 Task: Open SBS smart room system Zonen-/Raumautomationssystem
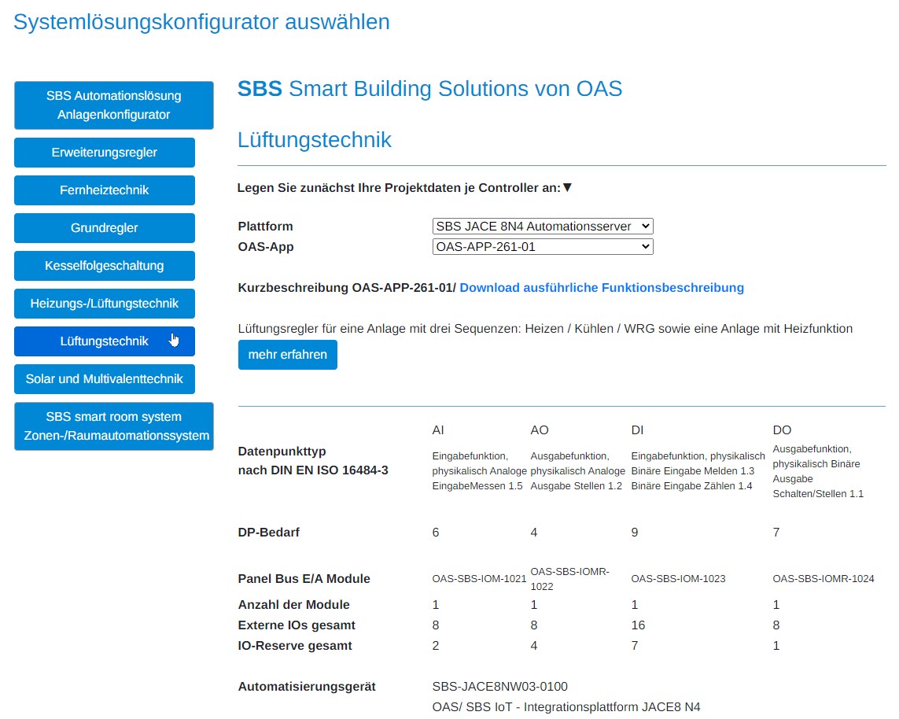point(113,426)
